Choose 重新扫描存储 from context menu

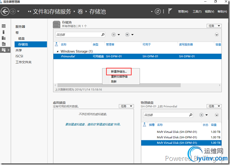click(119, 77)
